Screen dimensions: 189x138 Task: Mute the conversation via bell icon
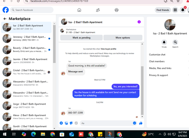[x=164, y=42]
